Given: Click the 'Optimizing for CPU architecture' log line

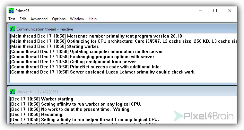Looking at the screenshot, I should click(x=123, y=41).
